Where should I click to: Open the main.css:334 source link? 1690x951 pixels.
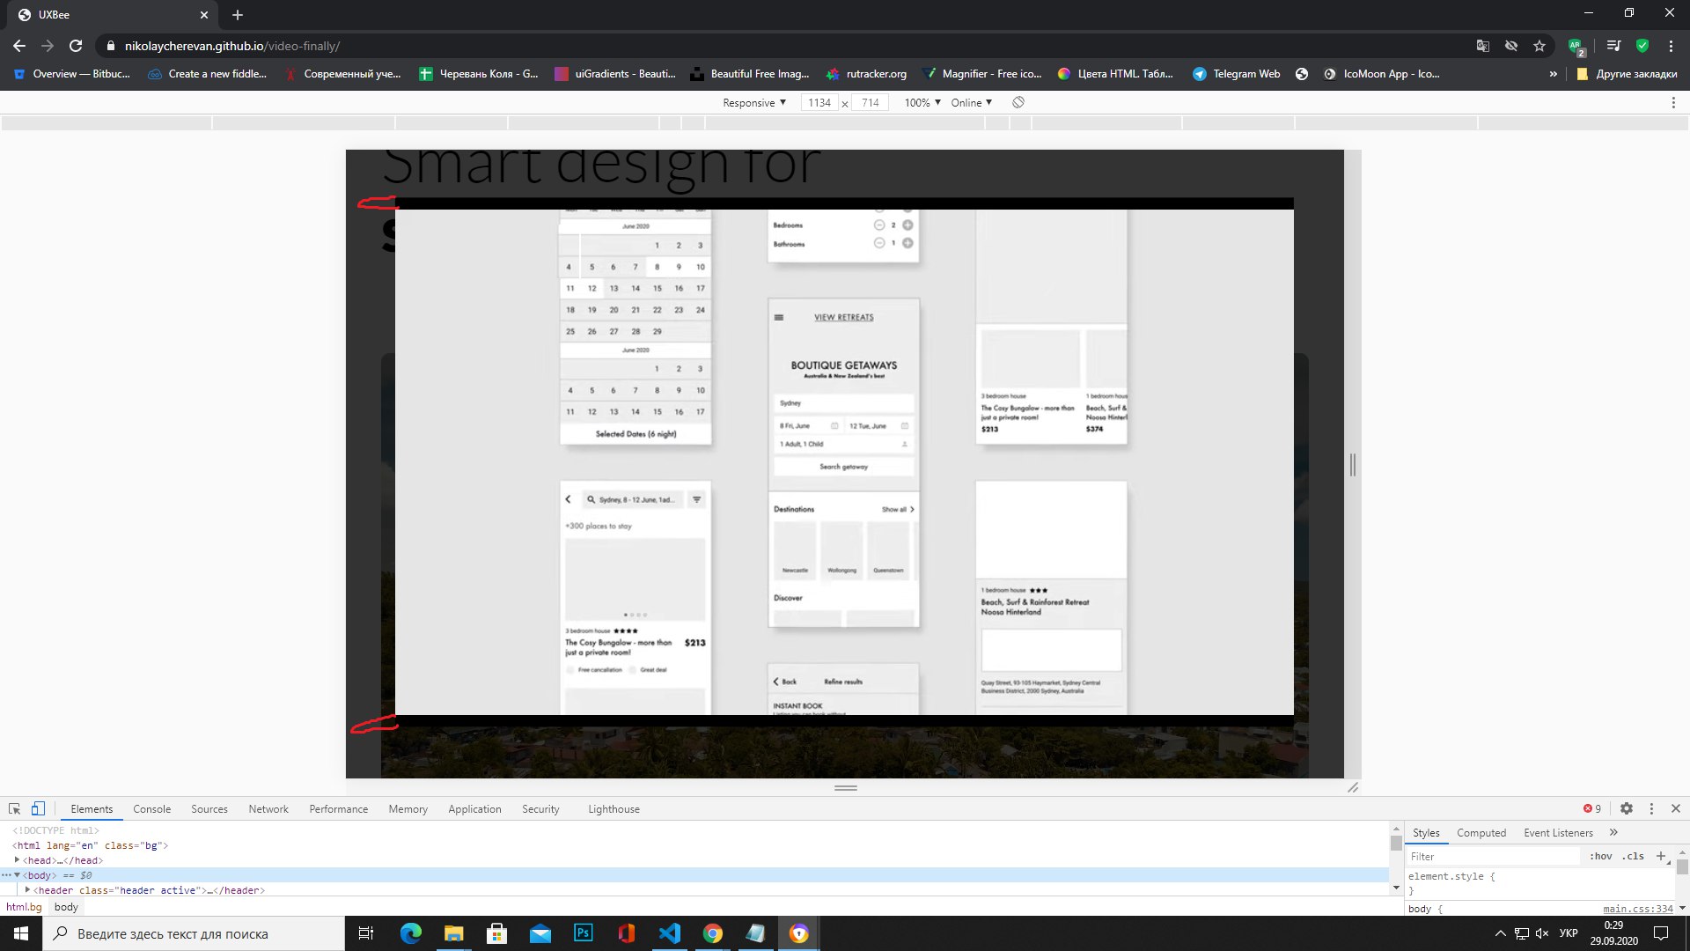pos(1638,909)
